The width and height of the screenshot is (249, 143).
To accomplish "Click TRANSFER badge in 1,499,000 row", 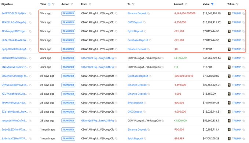I will (68, 85).
